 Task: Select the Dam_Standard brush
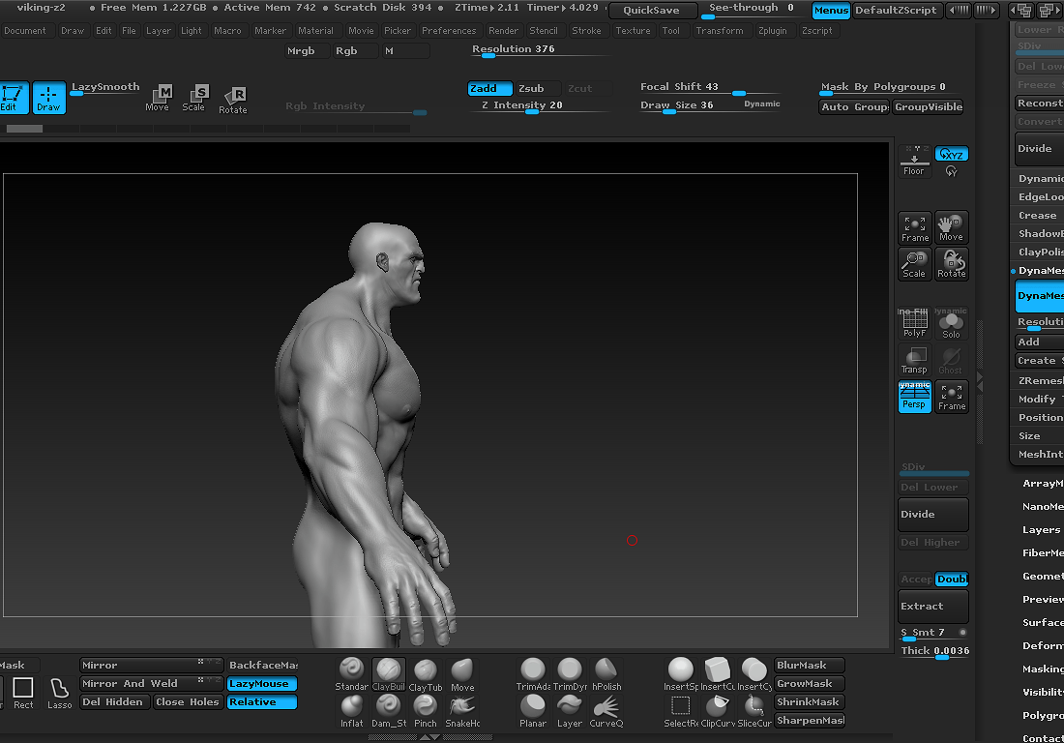tap(388, 711)
